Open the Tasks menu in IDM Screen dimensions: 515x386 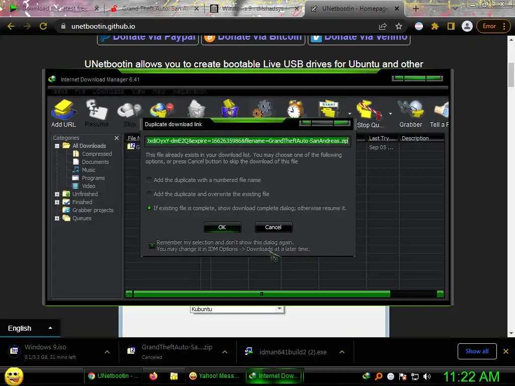(x=59, y=91)
